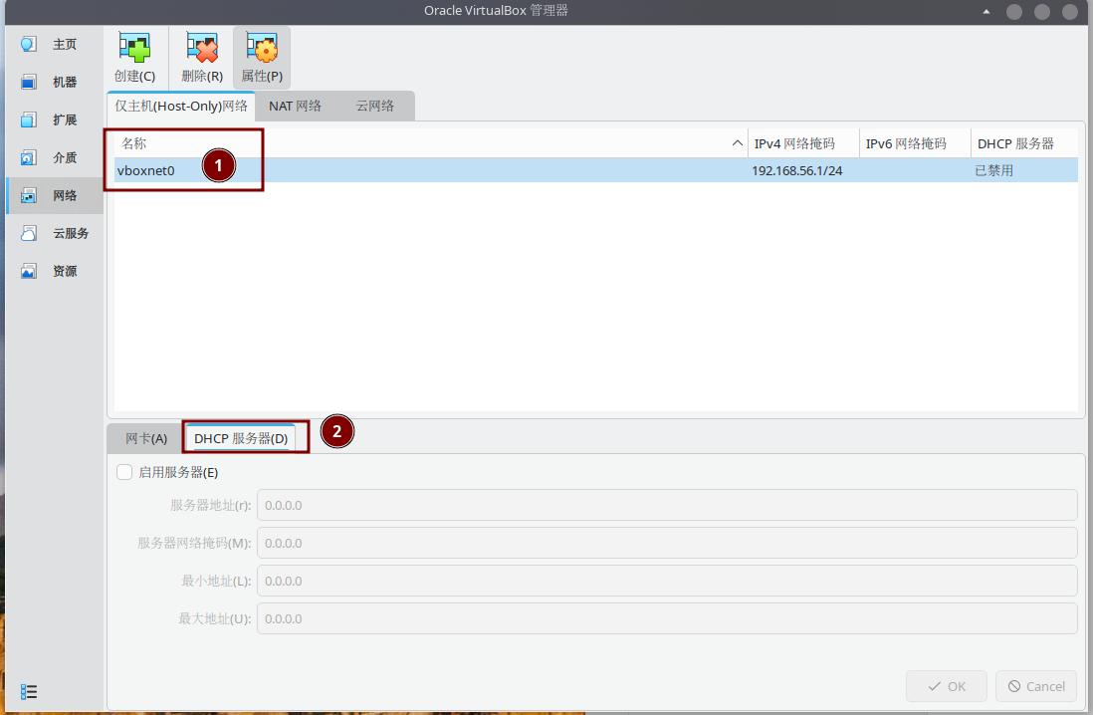1093x715 pixels.
Task: Open the 云服务 (Cloud) sidebar icon
Action: (29, 233)
